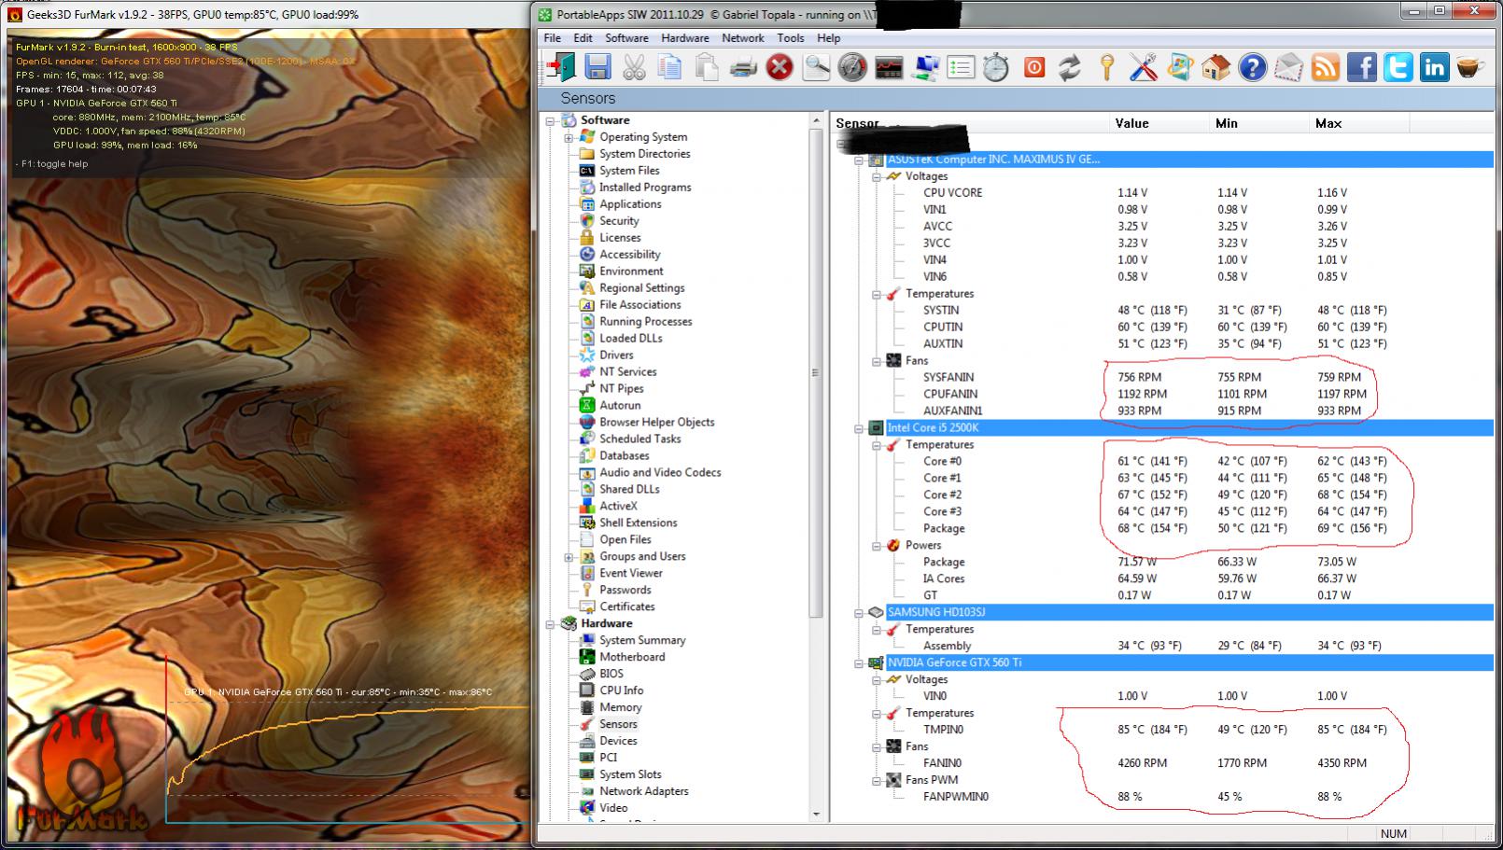Click the tree panel scroll down arrow
The width and height of the screenshot is (1503, 850).
click(816, 815)
